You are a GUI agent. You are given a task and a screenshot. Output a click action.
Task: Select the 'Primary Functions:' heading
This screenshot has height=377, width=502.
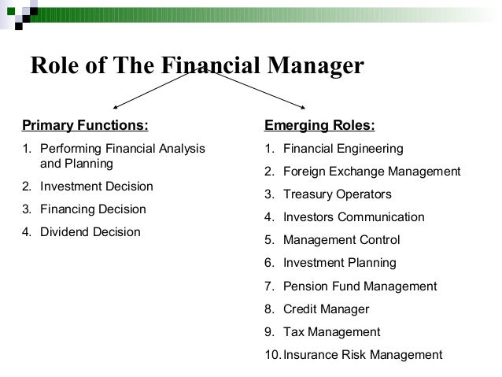click(x=85, y=125)
